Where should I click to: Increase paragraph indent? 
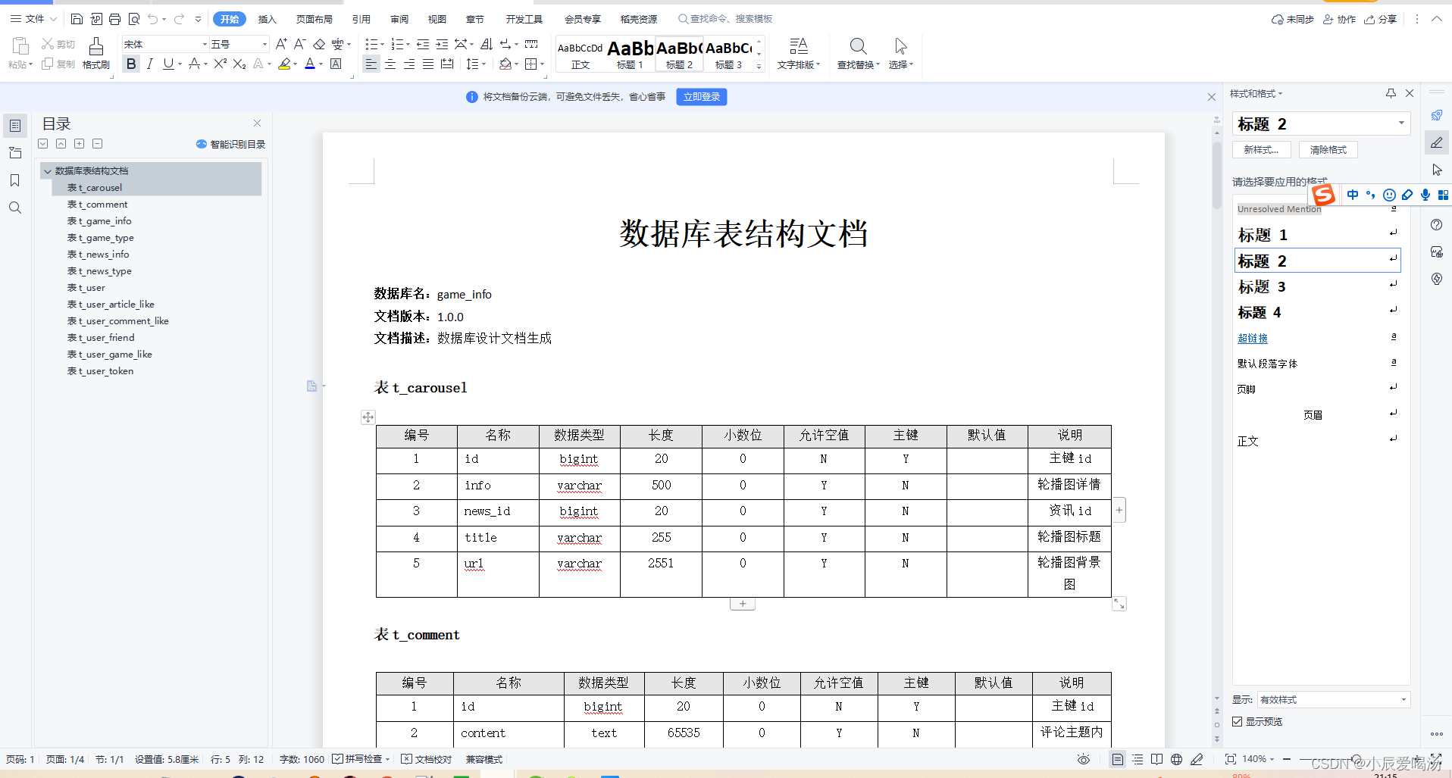pos(442,44)
